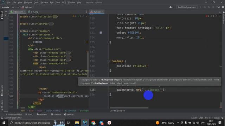Image resolution: width=225 pixels, height=126 pixels.
Task: Click the Windows search box
Action: [x=36, y=123]
